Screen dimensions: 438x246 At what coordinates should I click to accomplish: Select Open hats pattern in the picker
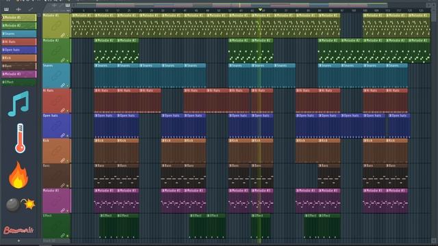click(x=19, y=50)
